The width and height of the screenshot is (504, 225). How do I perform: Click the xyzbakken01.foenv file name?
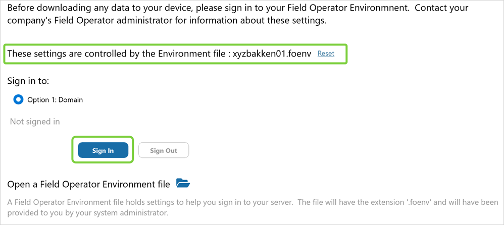pyautogui.click(x=272, y=53)
